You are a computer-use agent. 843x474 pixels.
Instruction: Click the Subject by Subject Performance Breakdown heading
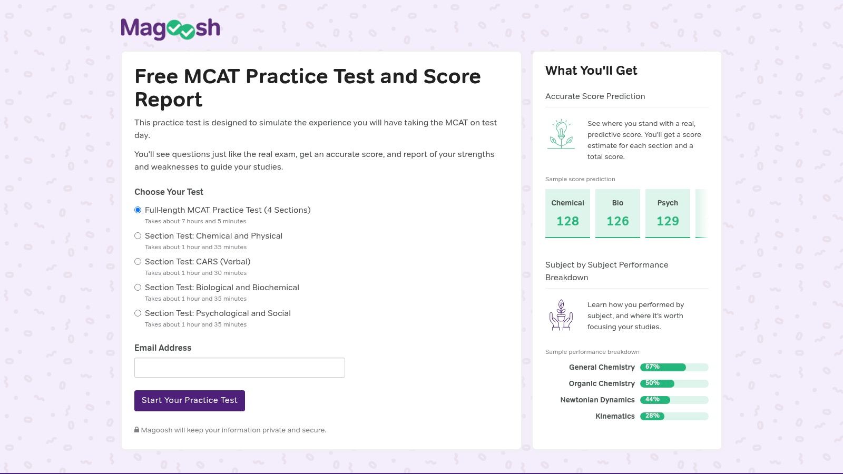606,271
